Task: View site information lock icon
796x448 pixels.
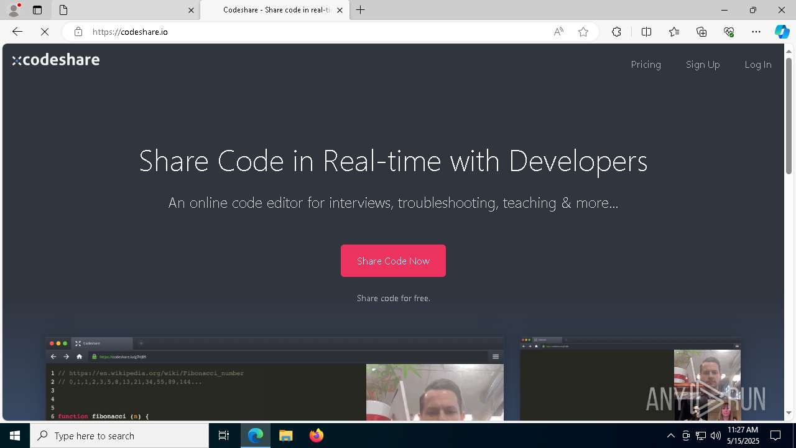Action: [x=78, y=32]
